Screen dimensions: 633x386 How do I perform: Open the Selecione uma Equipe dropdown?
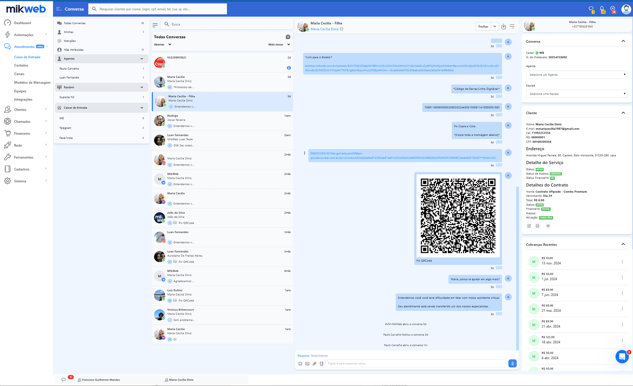pos(576,94)
